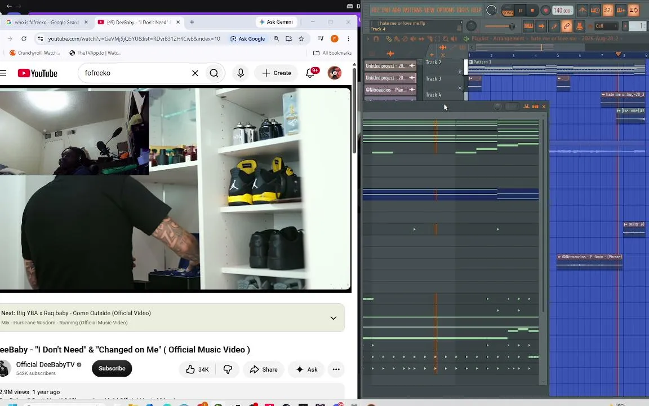Toggle Song/Pattern mode button
This screenshot has height=406, width=649.
(x=508, y=11)
